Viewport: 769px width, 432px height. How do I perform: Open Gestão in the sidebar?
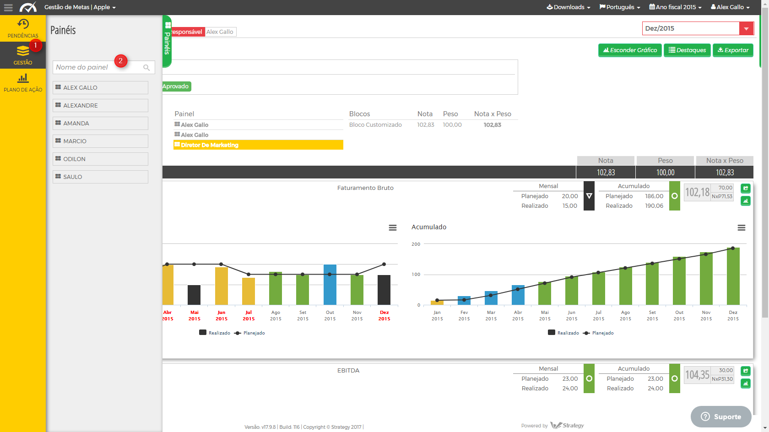[x=23, y=55]
